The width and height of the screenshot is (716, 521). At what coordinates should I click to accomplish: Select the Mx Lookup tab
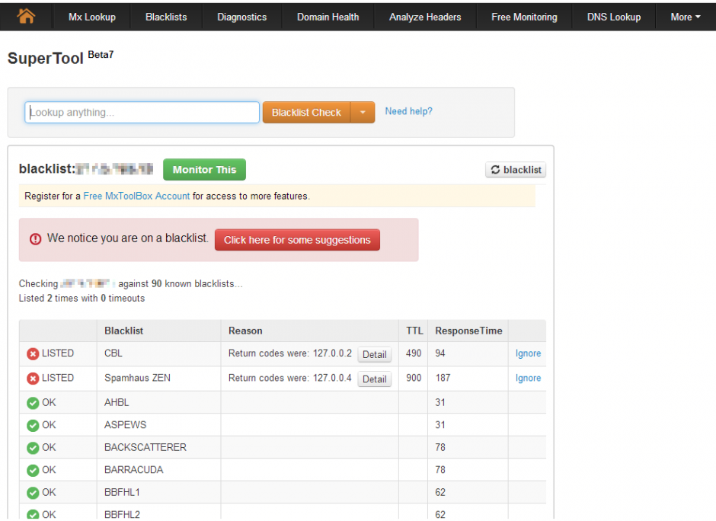(x=91, y=16)
